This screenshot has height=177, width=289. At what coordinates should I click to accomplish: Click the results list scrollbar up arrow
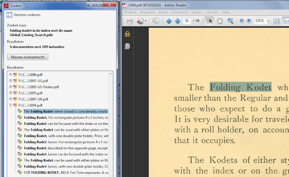[111, 74]
